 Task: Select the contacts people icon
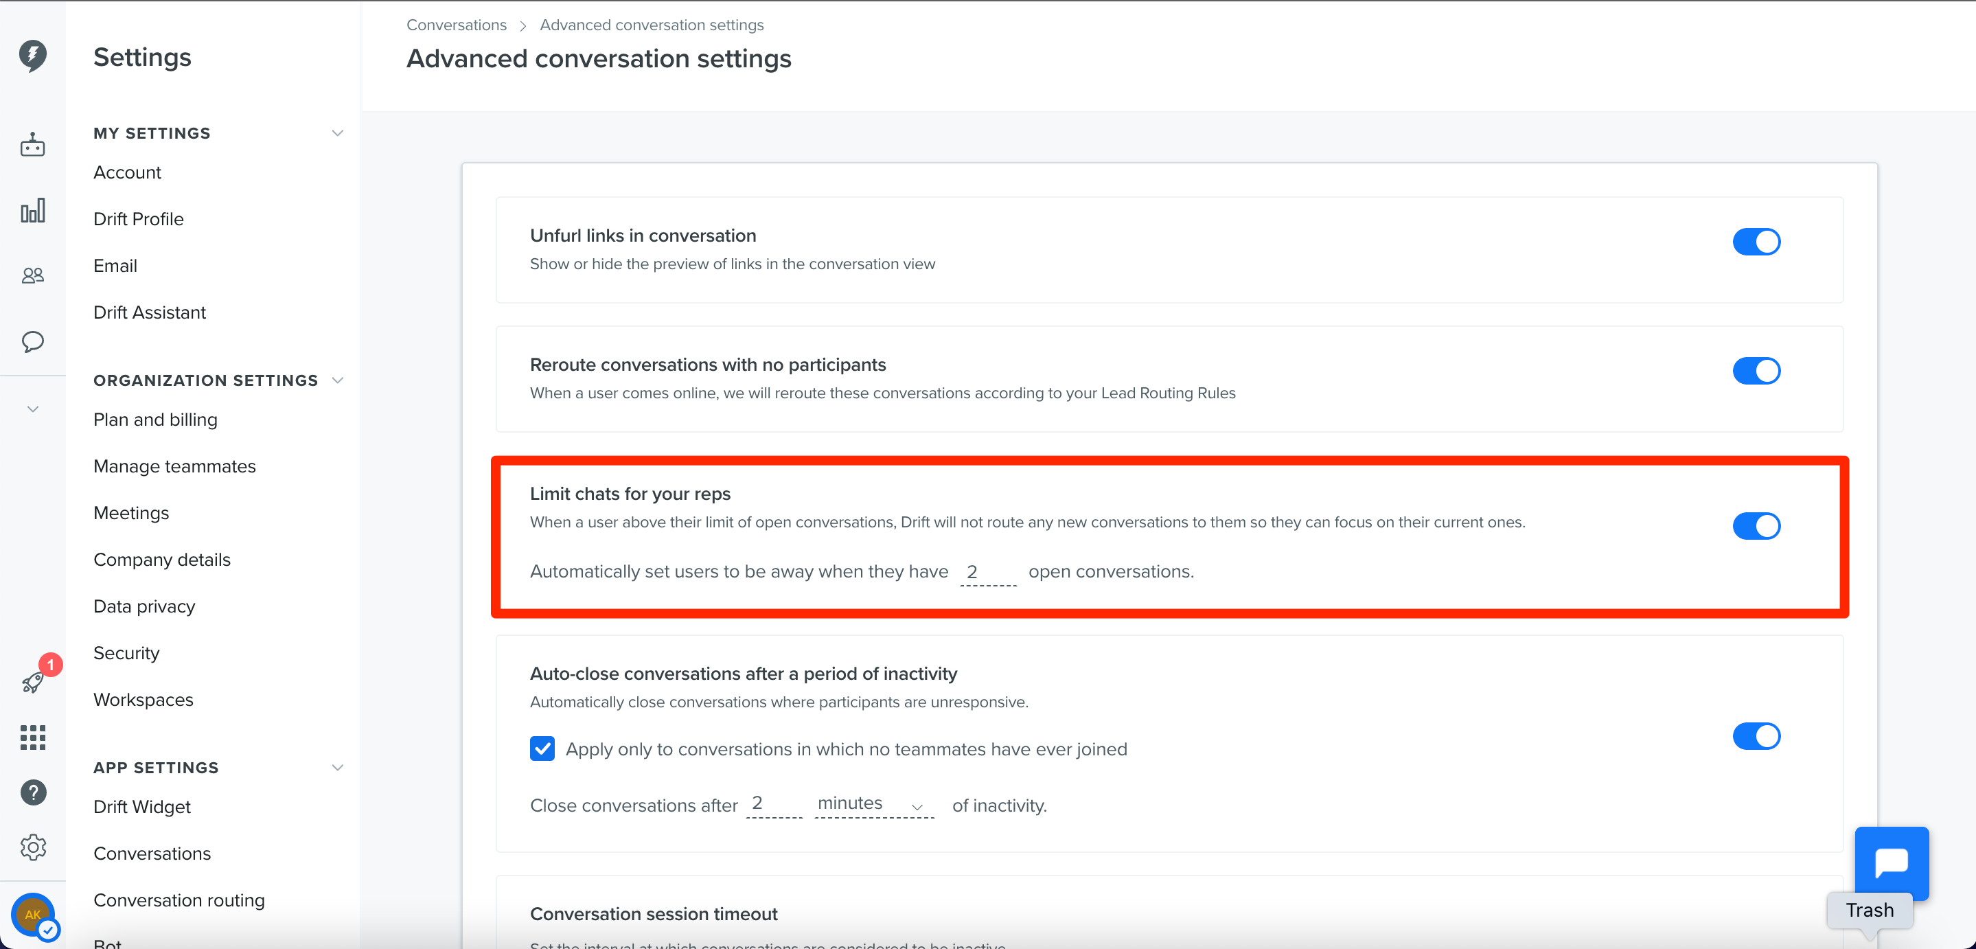32,275
